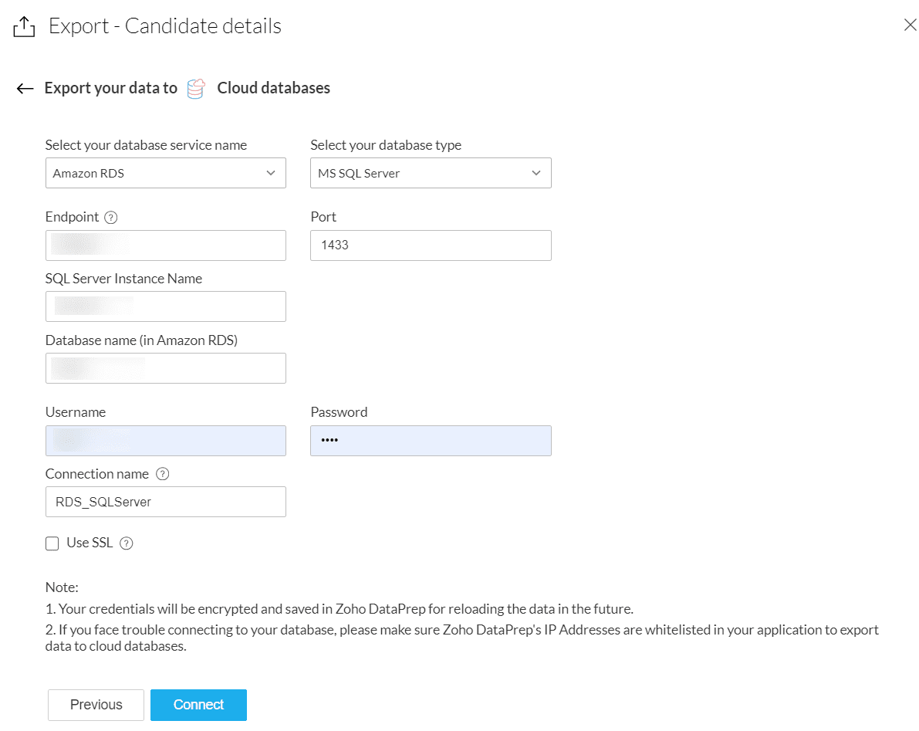The height and width of the screenshot is (731, 919).
Task: Enable the Use SSL checkbox
Action: click(x=52, y=543)
